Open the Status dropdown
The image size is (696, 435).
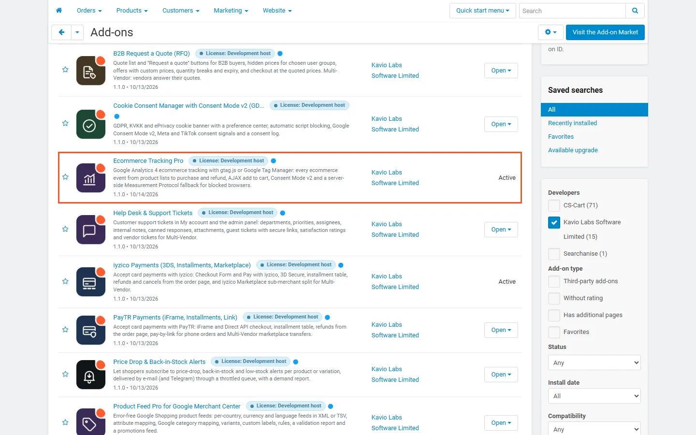(594, 362)
